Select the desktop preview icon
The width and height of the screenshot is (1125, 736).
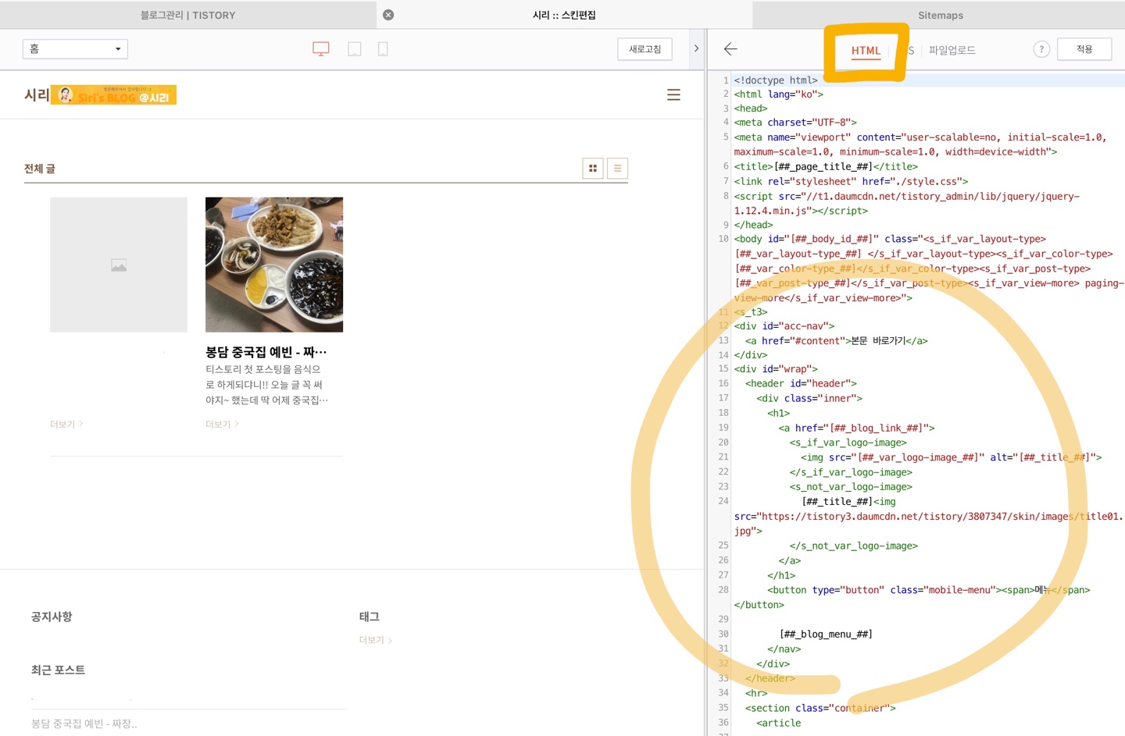pos(320,48)
